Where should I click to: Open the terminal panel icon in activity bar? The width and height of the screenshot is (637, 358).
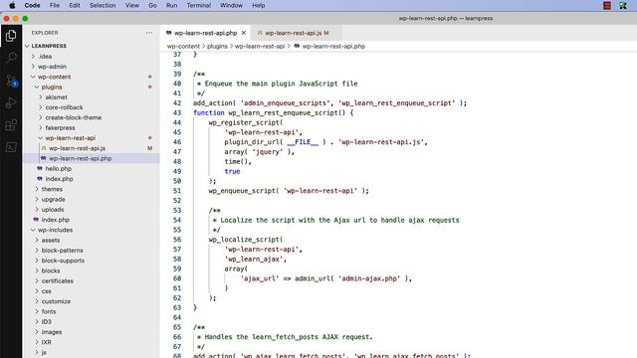11,147
